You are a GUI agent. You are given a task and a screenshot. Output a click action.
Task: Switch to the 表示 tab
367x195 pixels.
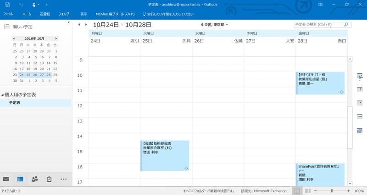tap(83, 14)
